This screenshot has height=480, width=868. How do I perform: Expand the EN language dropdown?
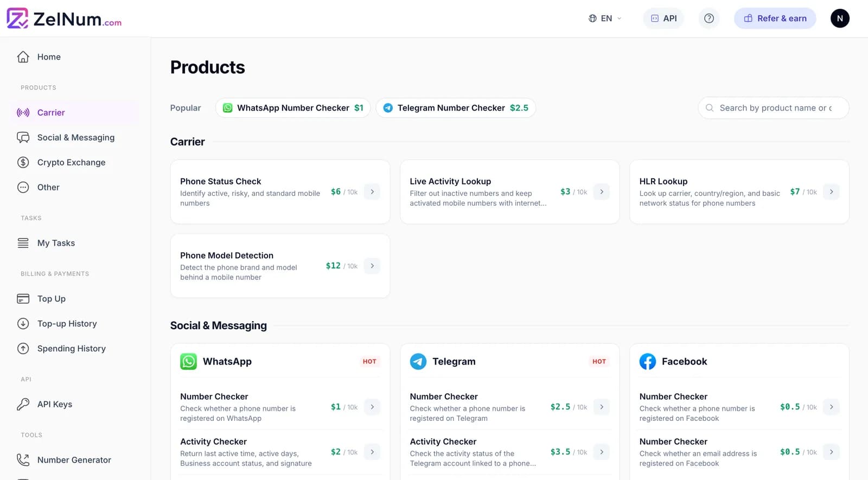[x=605, y=18]
